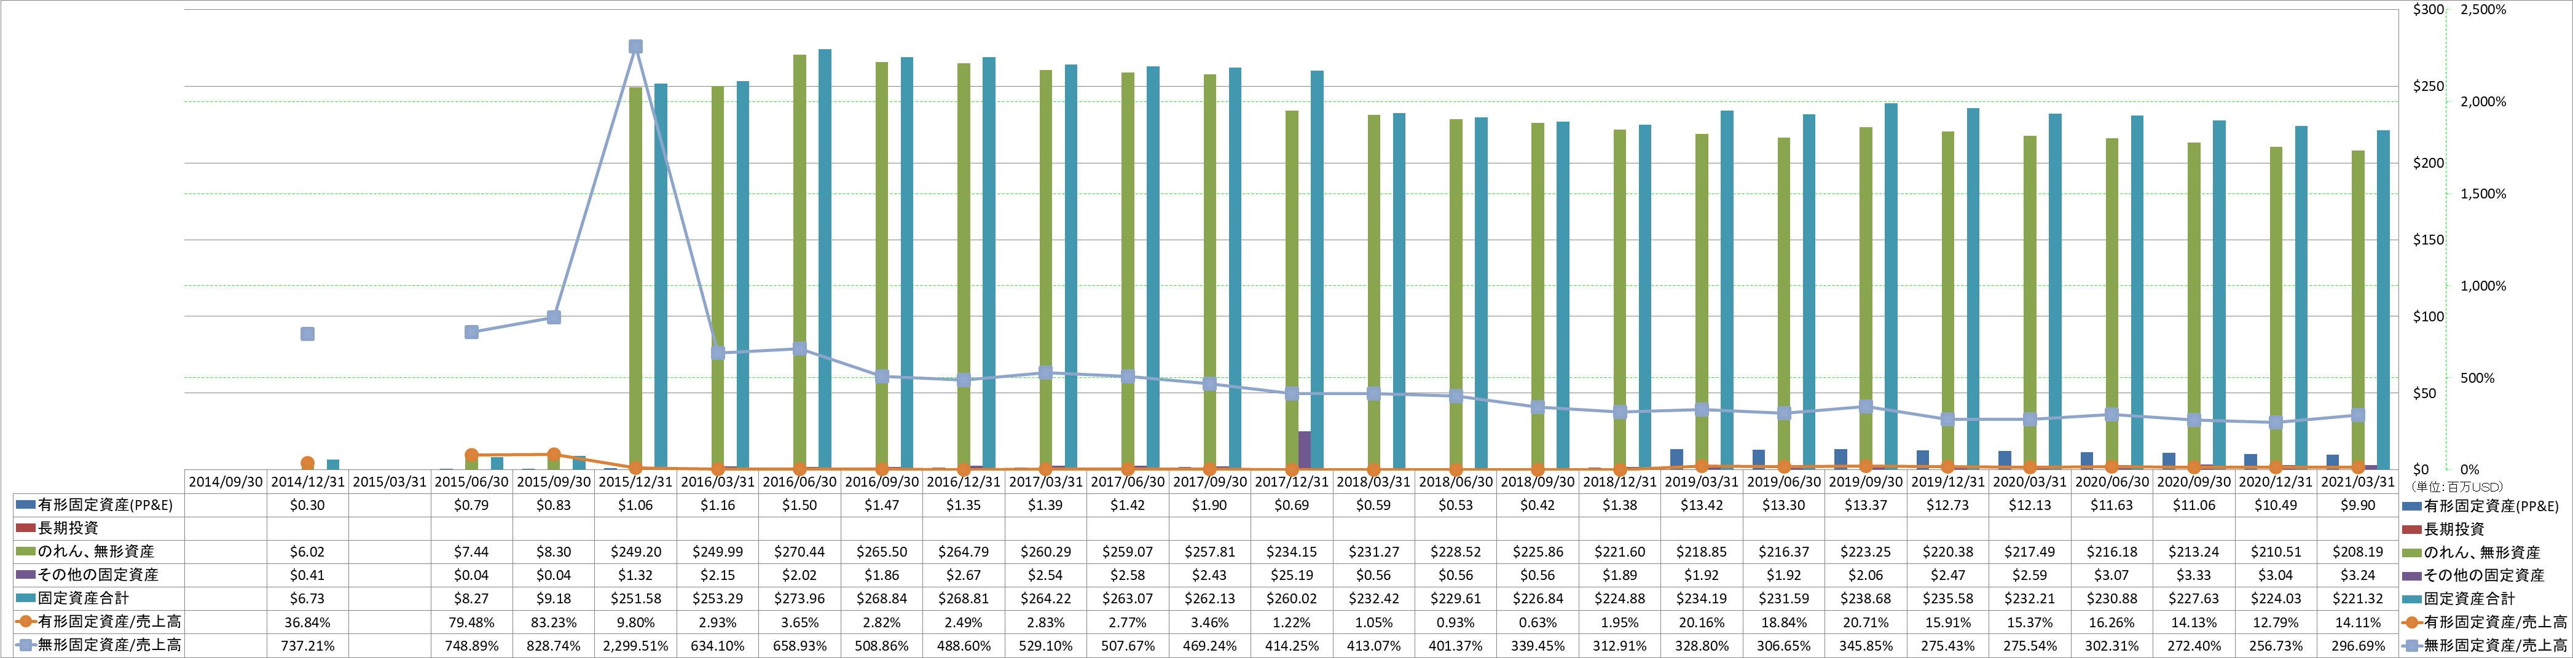Click the isolated 2014/12/31 square line marker
This screenshot has height=658, width=2573.
pos(308,334)
